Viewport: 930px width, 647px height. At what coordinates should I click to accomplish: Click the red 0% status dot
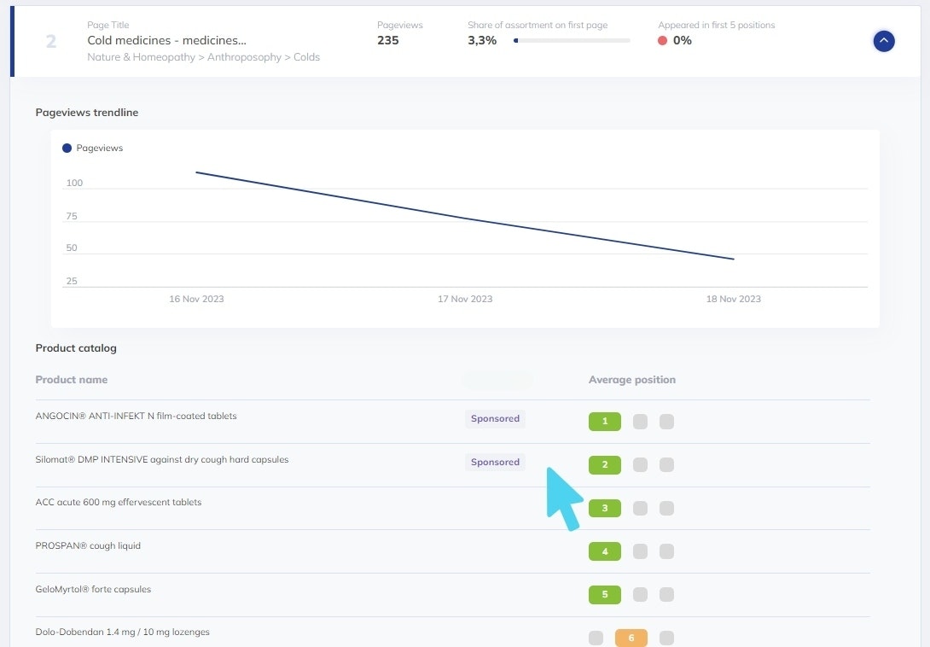662,41
